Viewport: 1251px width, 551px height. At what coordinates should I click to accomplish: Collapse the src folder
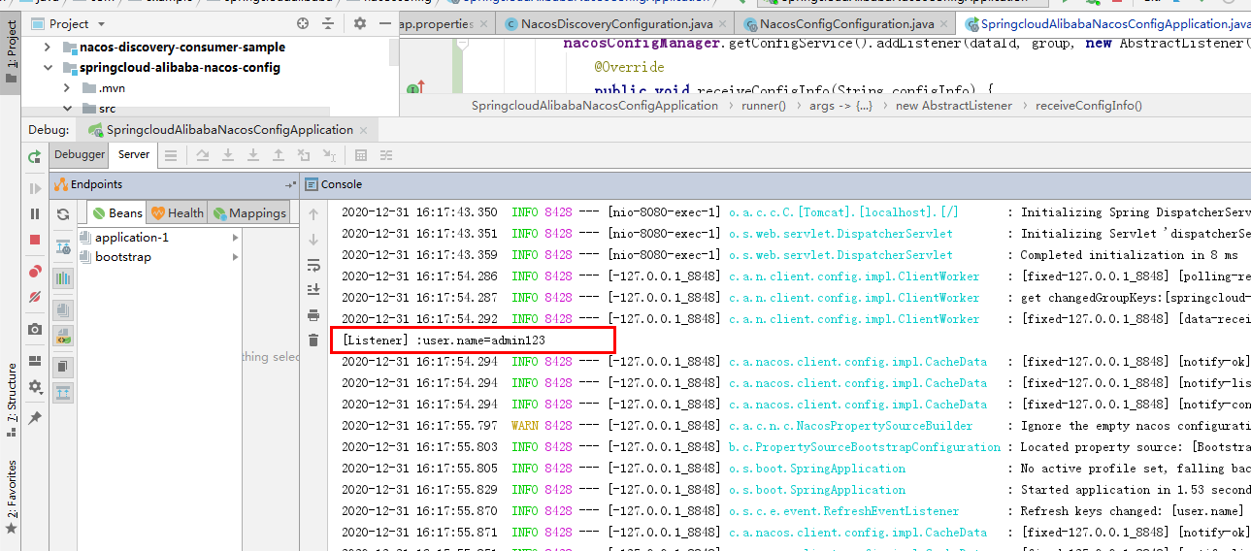[x=68, y=109]
